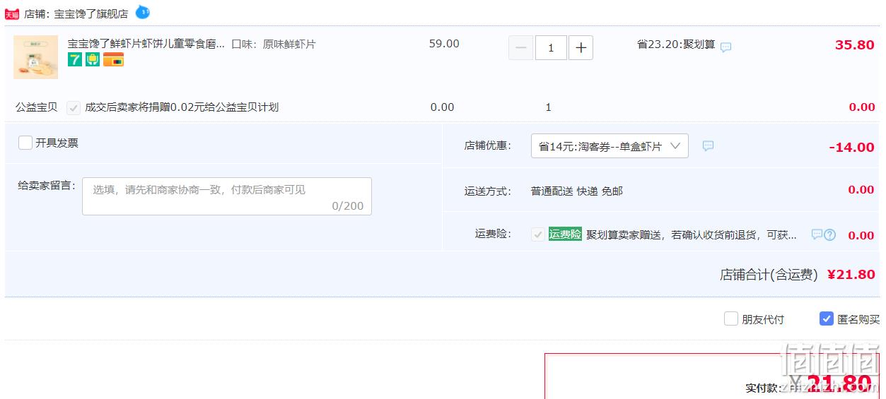Click the green 7-day return icon
The image size is (886, 399).
pyautogui.click(x=75, y=60)
